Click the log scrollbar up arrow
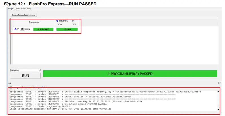This screenshot has height=116, width=225. click(x=218, y=92)
